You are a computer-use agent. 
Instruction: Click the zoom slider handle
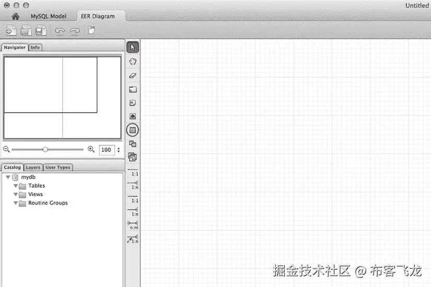(45, 149)
